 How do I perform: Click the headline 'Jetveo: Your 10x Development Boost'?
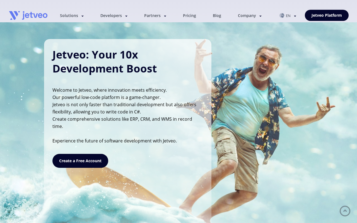[x=105, y=62]
